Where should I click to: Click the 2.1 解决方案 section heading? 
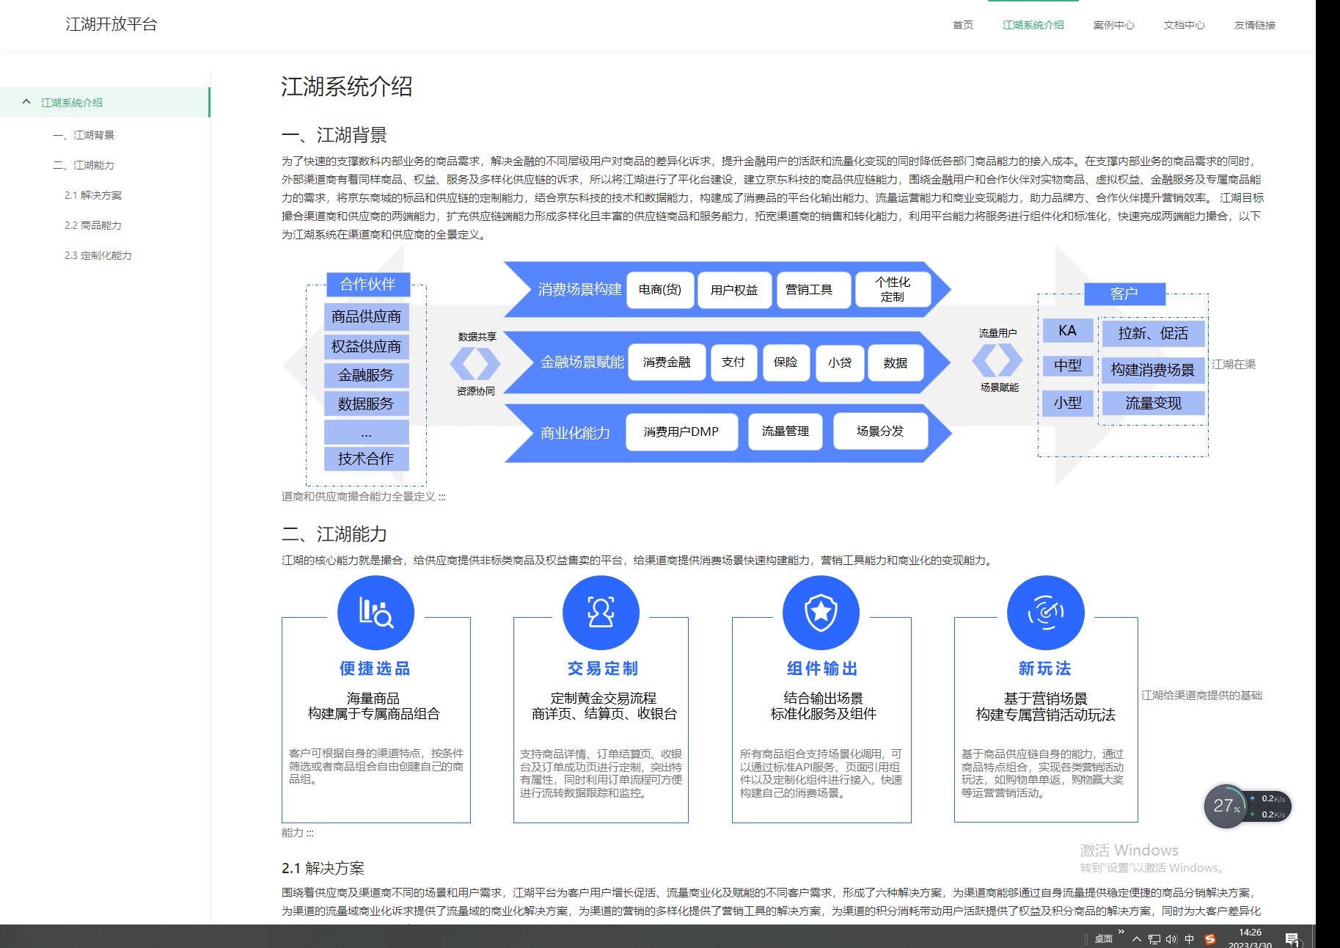point(323,868)
